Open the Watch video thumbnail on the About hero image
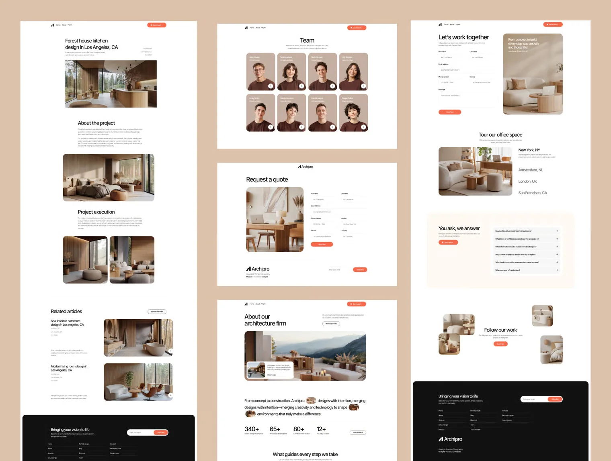Viewport: 611px width, 461px height. [x=256, y=370]
